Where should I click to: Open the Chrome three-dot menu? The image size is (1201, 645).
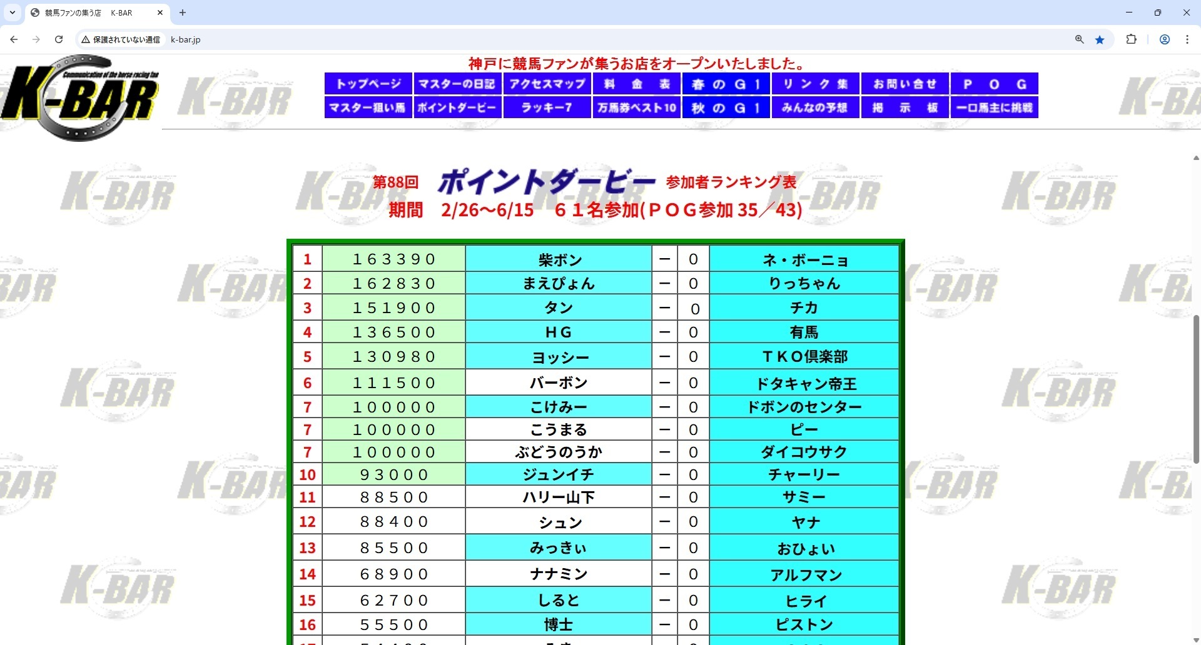1187,39
